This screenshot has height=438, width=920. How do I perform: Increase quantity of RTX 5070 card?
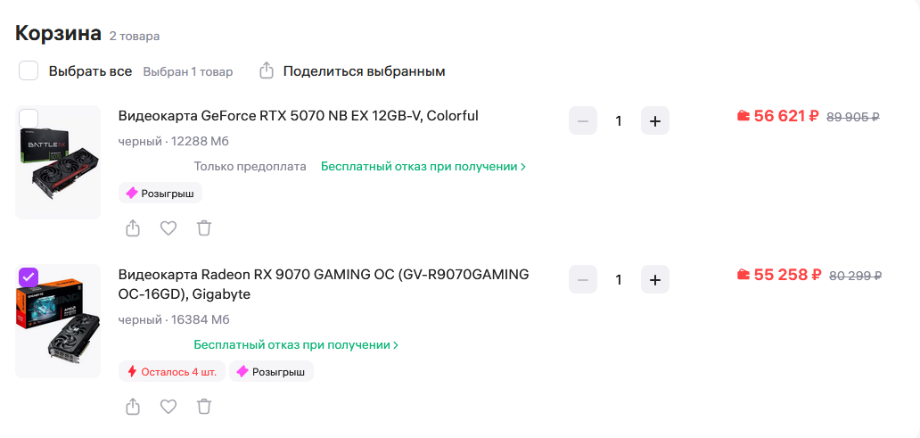click(654, 120)
